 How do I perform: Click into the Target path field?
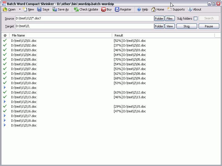[x=84, y=26]
